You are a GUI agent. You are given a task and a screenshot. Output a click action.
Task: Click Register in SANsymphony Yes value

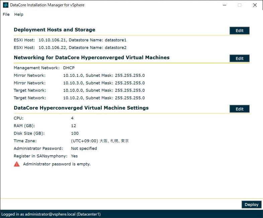[x=74, y=156]
